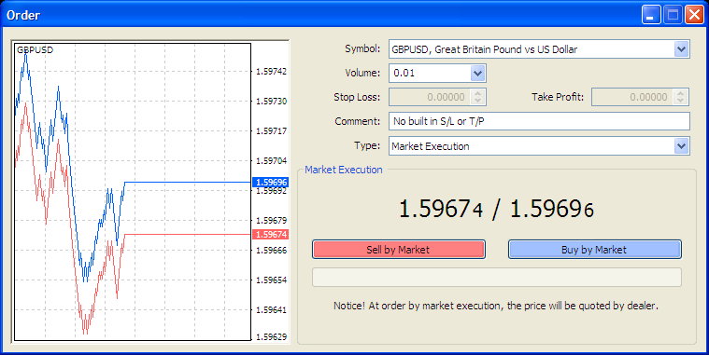
Task: Click the 1.59654 price axis label
Action: [271, 280]
